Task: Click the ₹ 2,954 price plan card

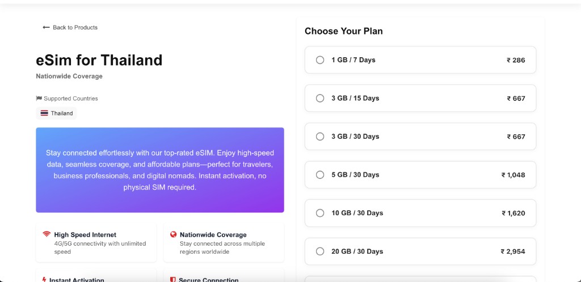Action: (420, 251)
